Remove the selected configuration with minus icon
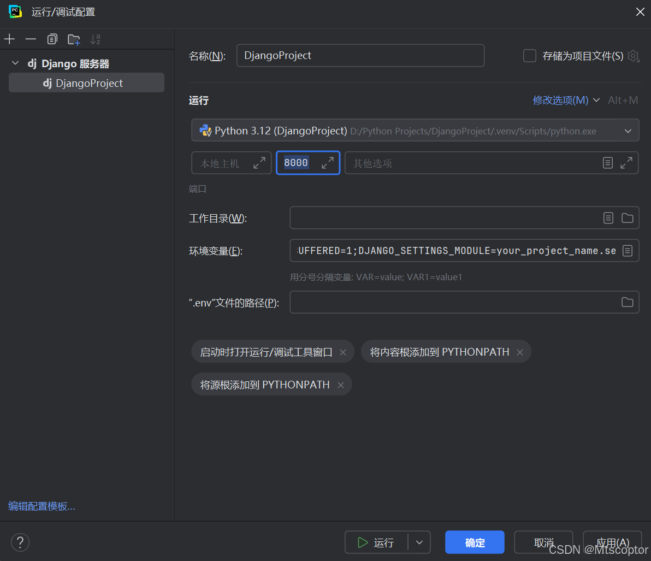The height and width of the screenshot is (561, 651). pos(31,39)
